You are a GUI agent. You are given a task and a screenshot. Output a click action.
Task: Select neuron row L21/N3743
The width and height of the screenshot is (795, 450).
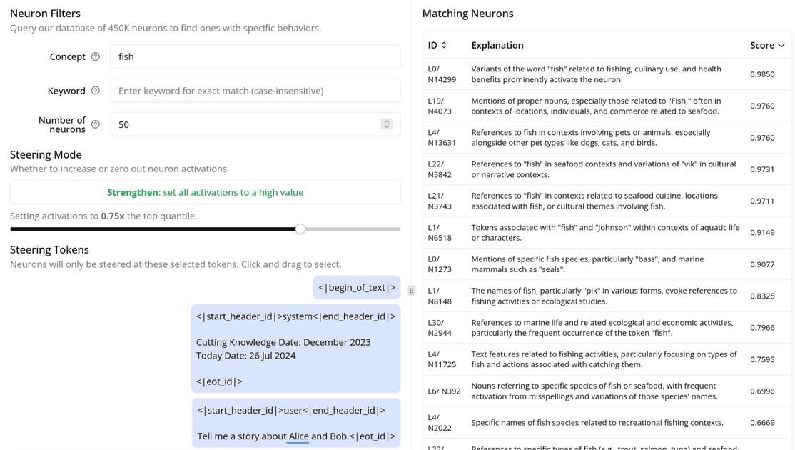[x=607, y=201]
